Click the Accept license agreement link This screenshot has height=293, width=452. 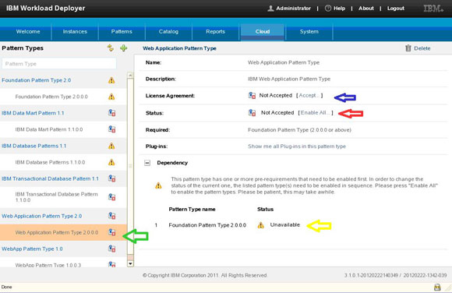[x=309, y=95]
